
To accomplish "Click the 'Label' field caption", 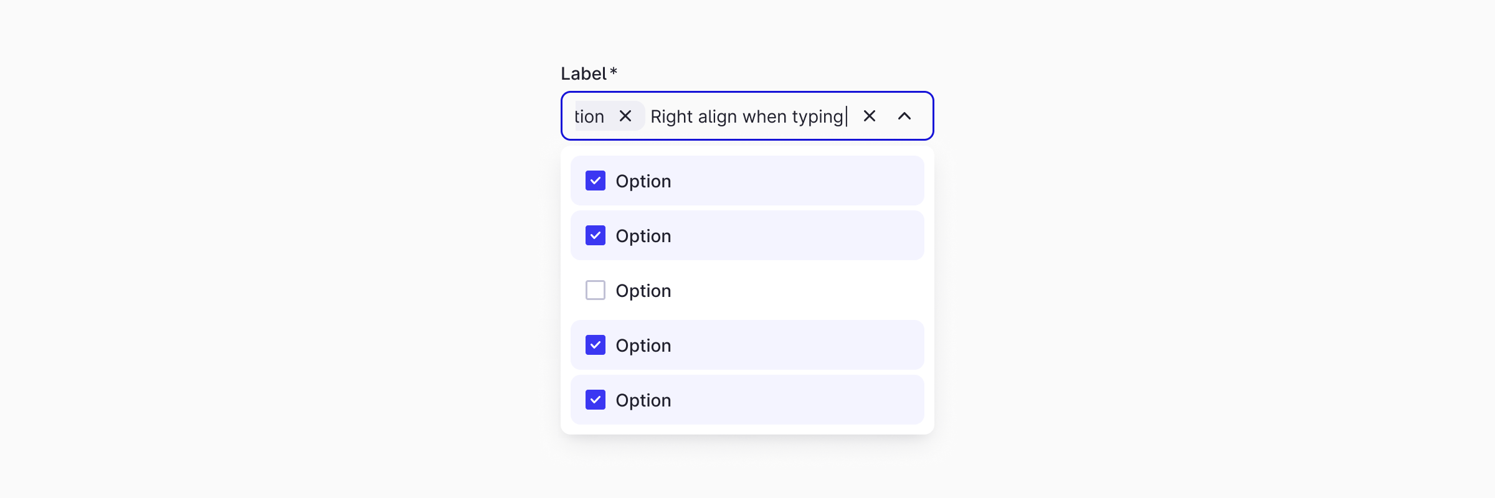I will 584,72.
